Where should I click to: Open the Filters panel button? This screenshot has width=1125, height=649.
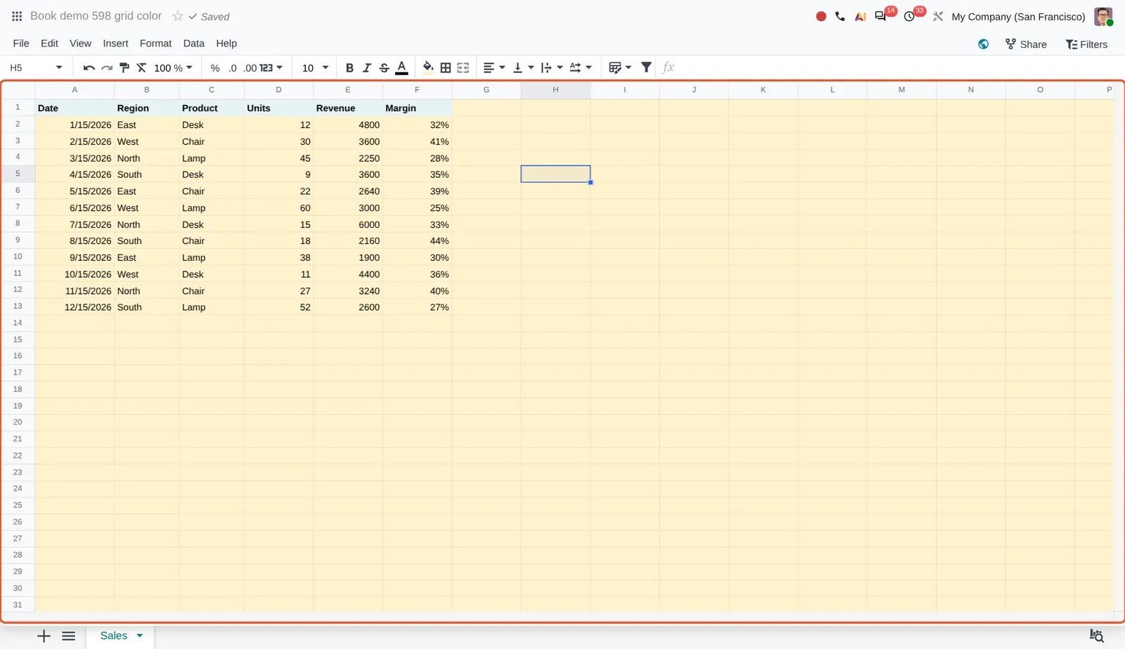pos(1086,44)
